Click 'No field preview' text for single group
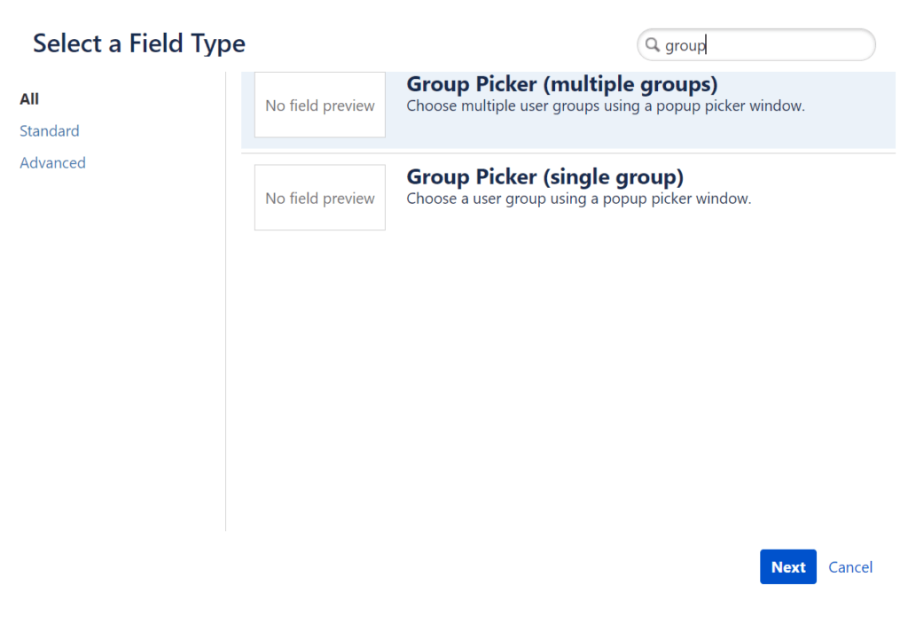Screen dimensions: 908x624 click(319, 199)
